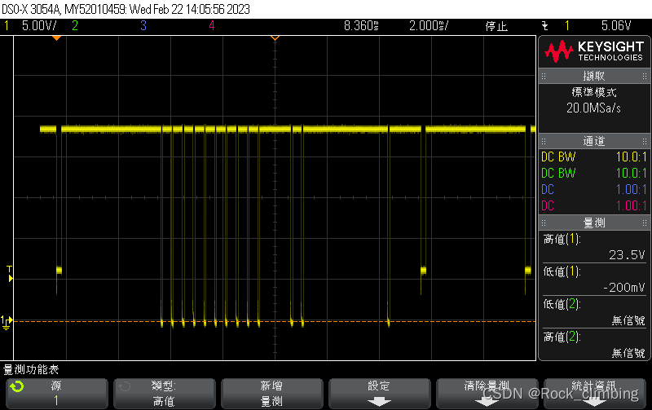
Task: Click the 低值(1) -200mV measurement
Action: point(594,280)
